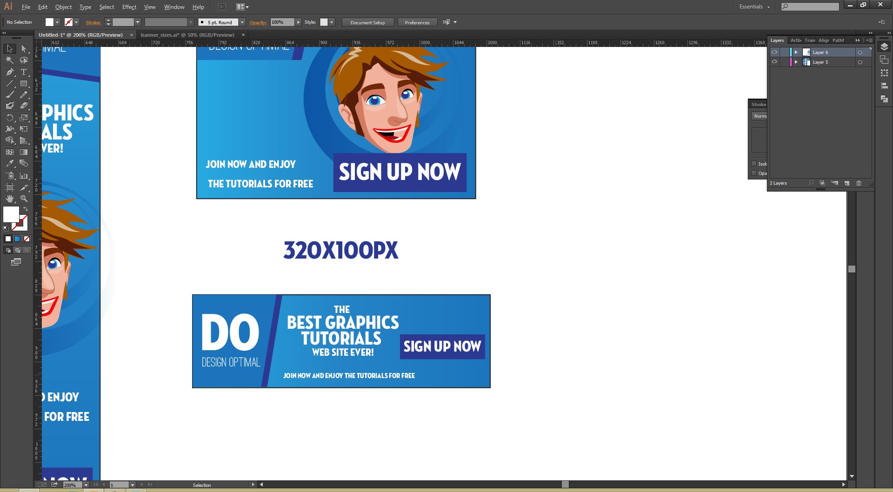This screenshot has width=893, height=492.
Task: Choose the Column Graph tool
Action: coord(24,175)
